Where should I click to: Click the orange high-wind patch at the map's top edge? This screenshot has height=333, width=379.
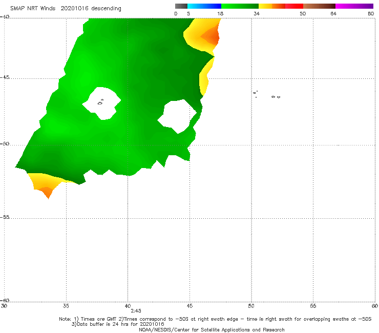coord(212,36)
